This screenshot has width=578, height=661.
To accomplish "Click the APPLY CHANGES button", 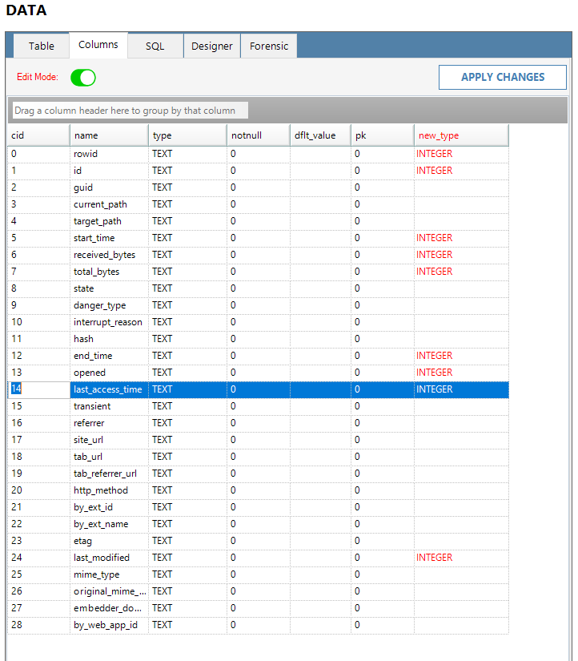I will coord(502,78).
